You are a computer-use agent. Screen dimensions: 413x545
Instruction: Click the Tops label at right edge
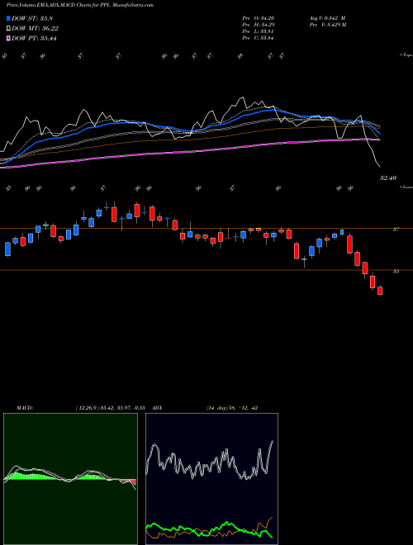pyautogui.click(x=406, y=55)
